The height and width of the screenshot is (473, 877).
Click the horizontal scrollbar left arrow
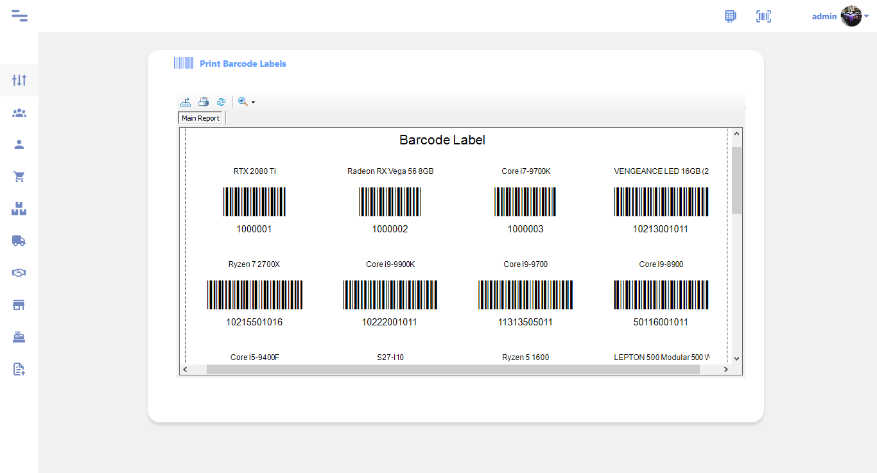coord(185,370)
